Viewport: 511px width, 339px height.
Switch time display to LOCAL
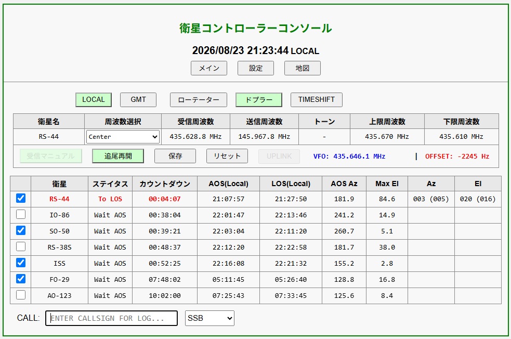pos(94,100)
